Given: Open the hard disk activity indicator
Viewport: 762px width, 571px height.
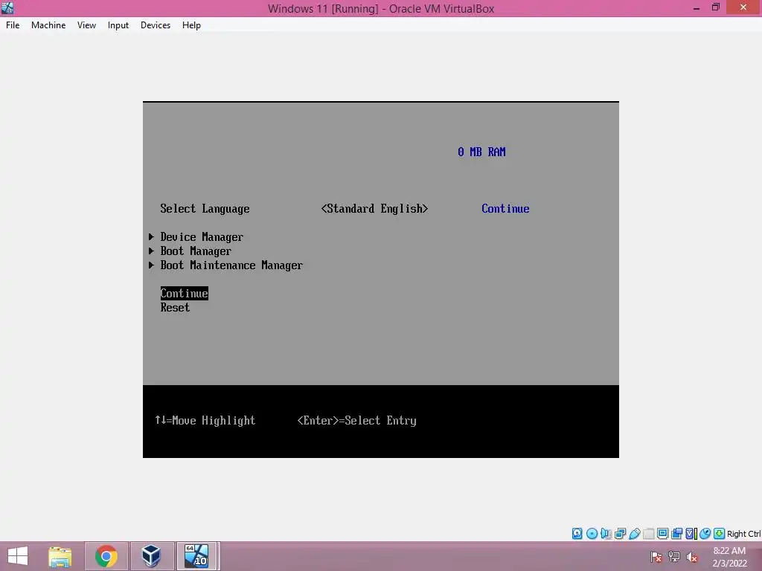Looking at the screenshot, I should [x=577, y=534].
